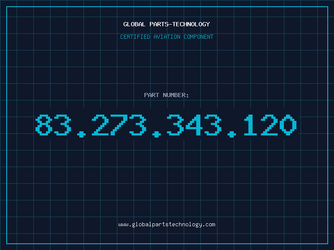Click the PART NUMBER: label

click(x=167, y=95)
